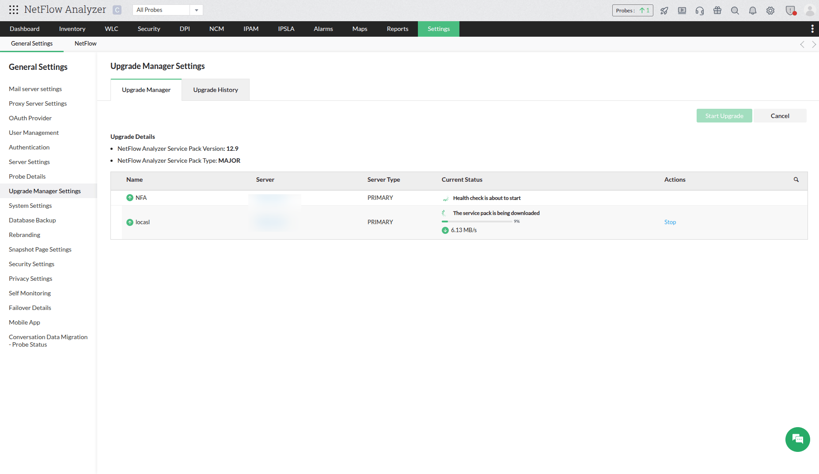
Task: Click green status icon beside locasl
Action: [x=130, y=222]
